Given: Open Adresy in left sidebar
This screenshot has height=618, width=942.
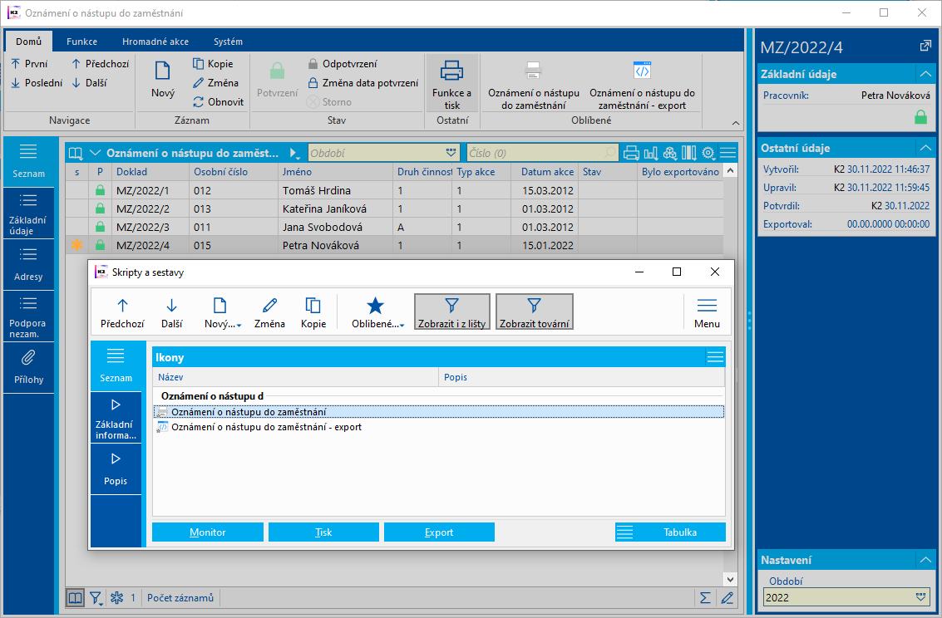Looking at the screenshot, I should click(x=28, y=265).
